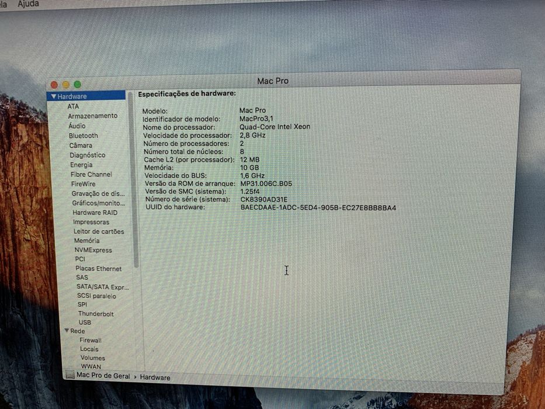Choose Fibre Channel entry

tap(91, 174)
